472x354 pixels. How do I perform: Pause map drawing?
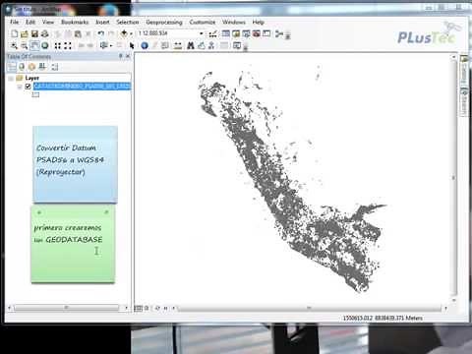pyautogui.click(x=166, y=308)
